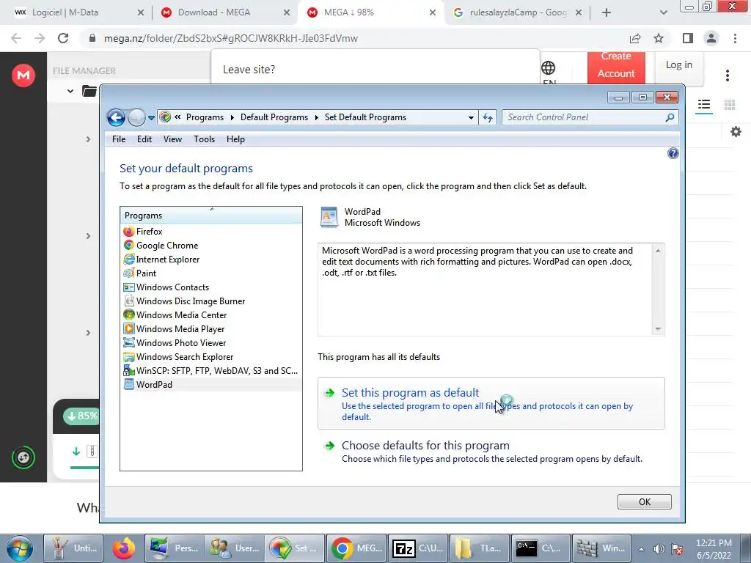Open MEGA settings gear icon
Viewport: 751px width, 563px height.
click(736, 132)
